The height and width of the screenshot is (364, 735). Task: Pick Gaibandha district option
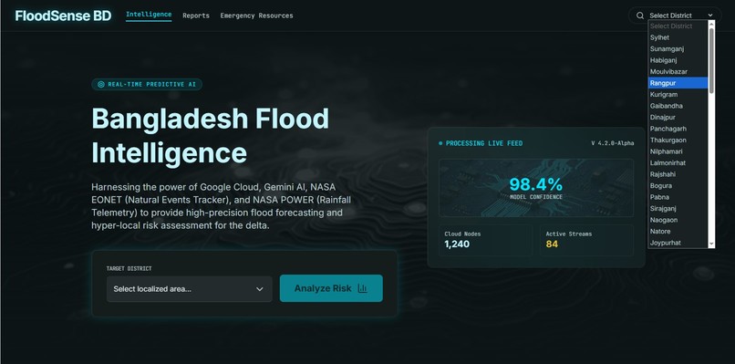[678, 106]
